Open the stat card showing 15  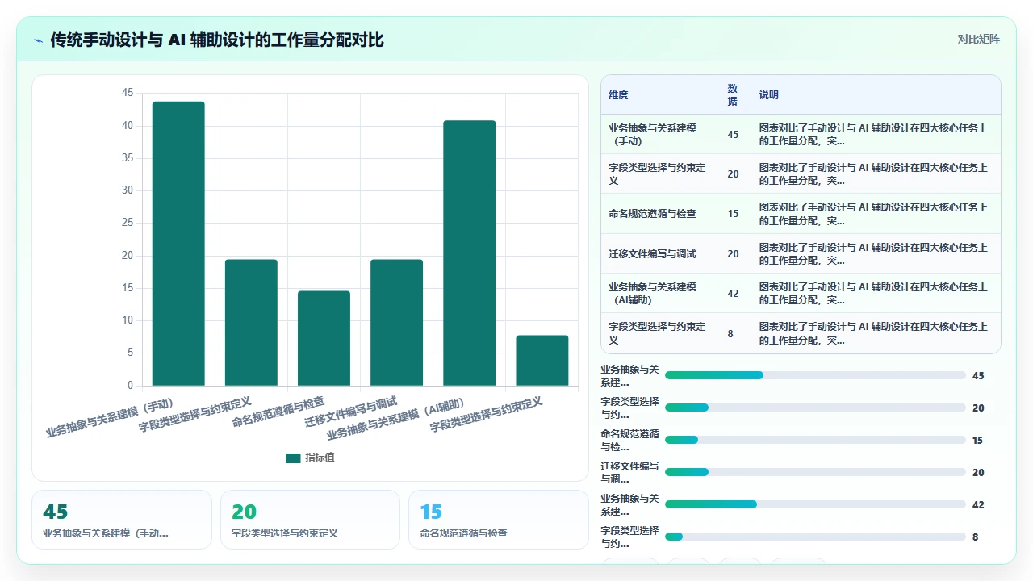click(x=499, y=520)
